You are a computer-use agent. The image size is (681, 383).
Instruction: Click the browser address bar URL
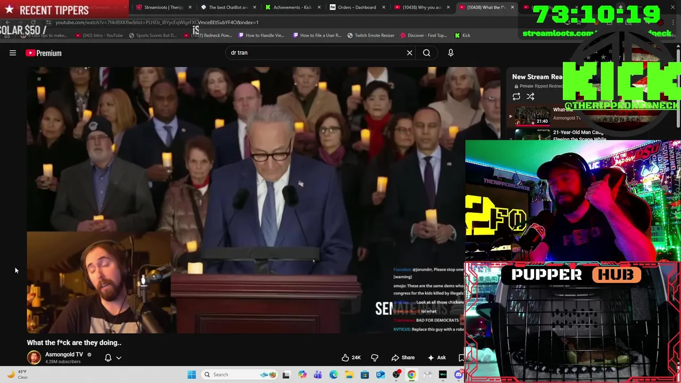[157, 22]
